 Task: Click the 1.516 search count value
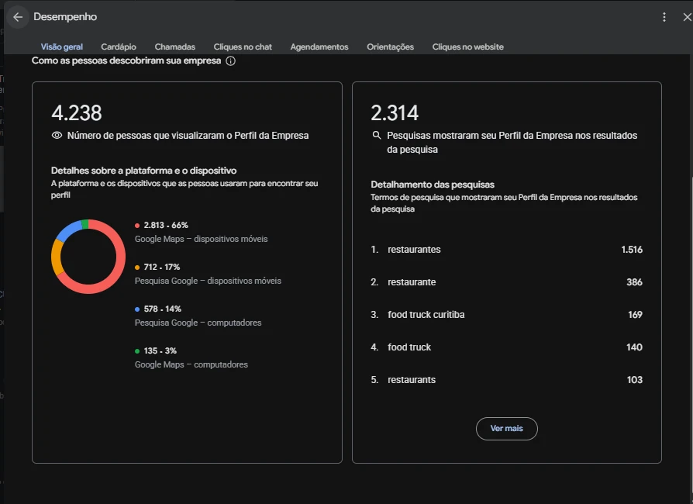632,250
